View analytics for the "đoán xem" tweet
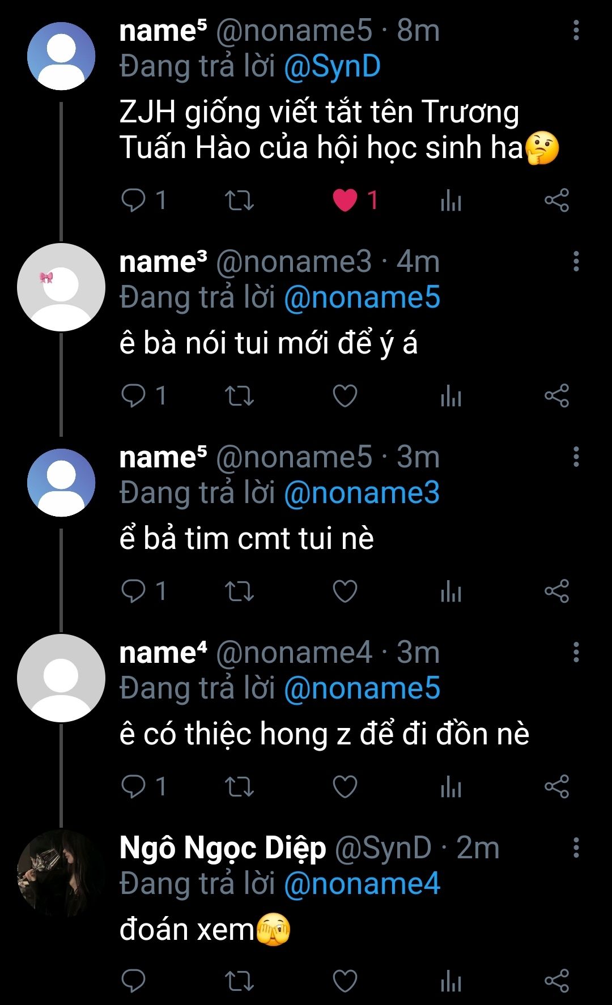The image size is (612, 1005). click(451, 981)
